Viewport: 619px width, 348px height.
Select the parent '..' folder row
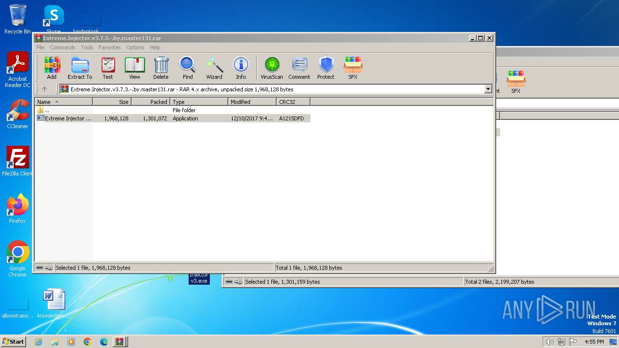173,110
